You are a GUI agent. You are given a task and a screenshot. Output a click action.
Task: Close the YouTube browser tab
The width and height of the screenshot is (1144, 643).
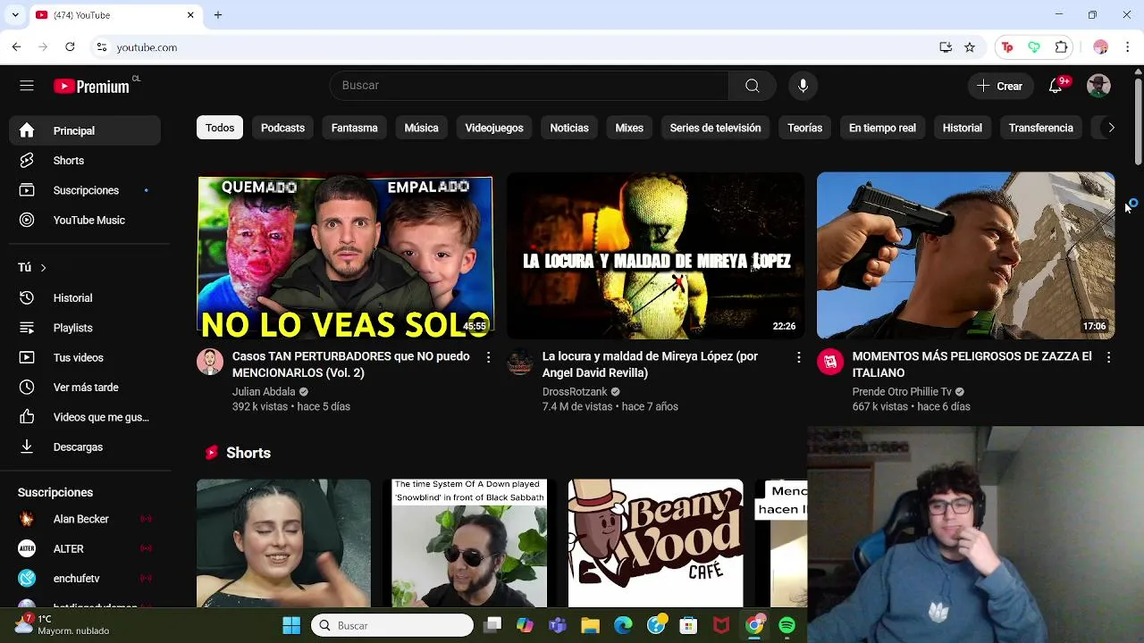point(190,15)
